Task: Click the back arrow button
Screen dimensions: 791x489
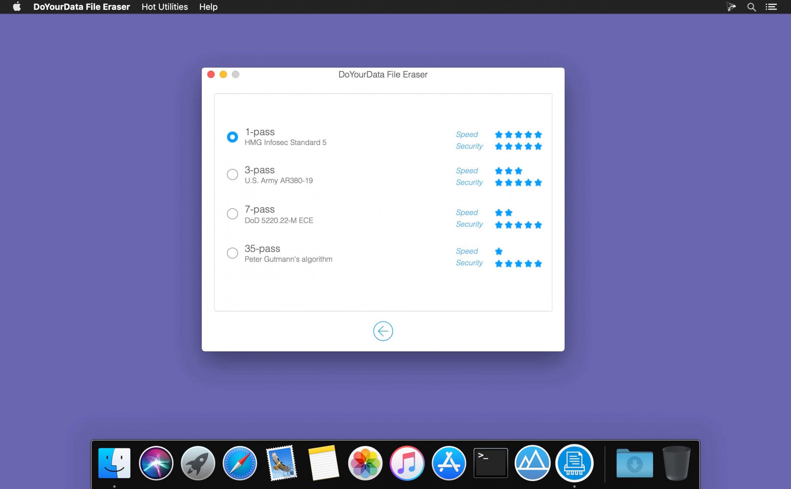Action: [x=383, y=331]
